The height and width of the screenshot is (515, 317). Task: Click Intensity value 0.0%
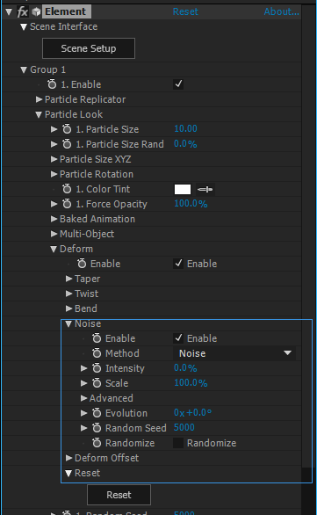point(185,367)
